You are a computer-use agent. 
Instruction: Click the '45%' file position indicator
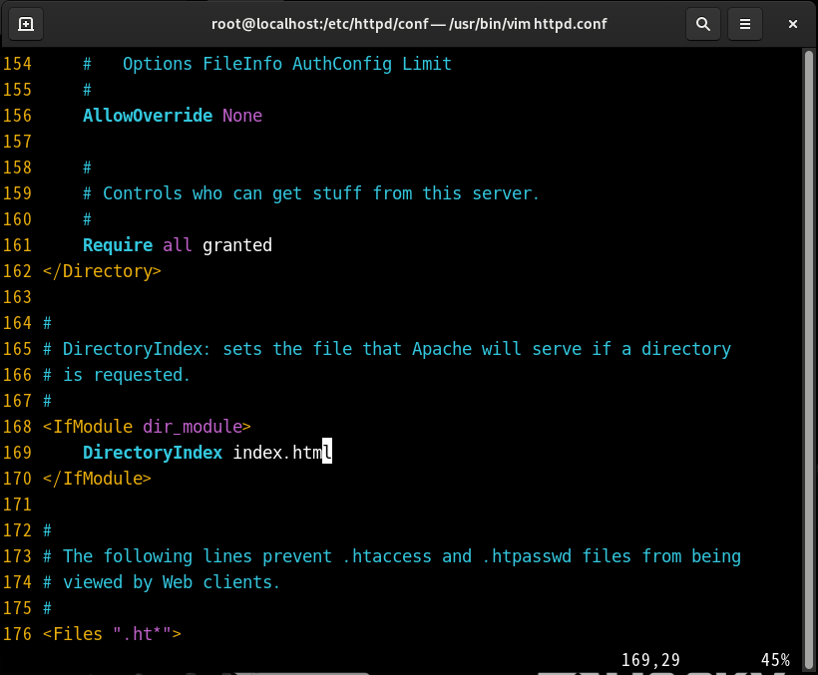775,660
